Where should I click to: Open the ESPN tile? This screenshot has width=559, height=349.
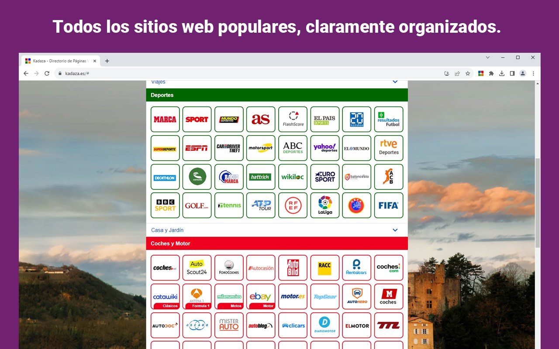[x=197, y=148]
